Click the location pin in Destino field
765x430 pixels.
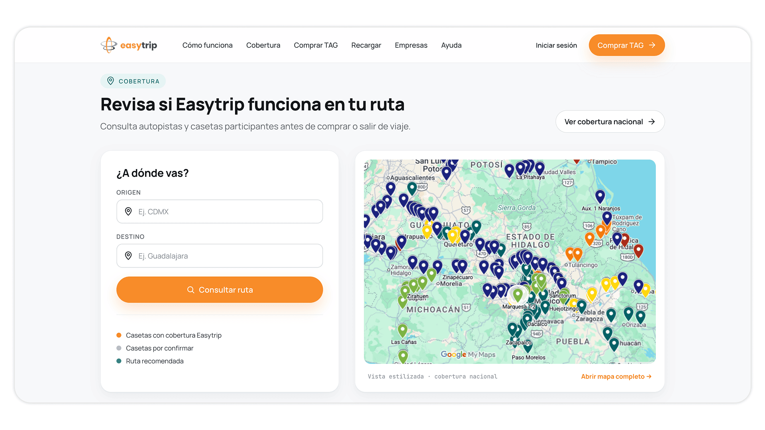pyautogui.click(x=128, y=256)
